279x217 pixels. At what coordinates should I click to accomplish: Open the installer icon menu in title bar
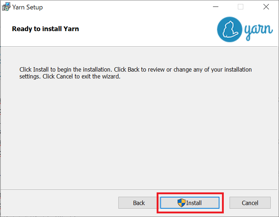pos(6,7)
